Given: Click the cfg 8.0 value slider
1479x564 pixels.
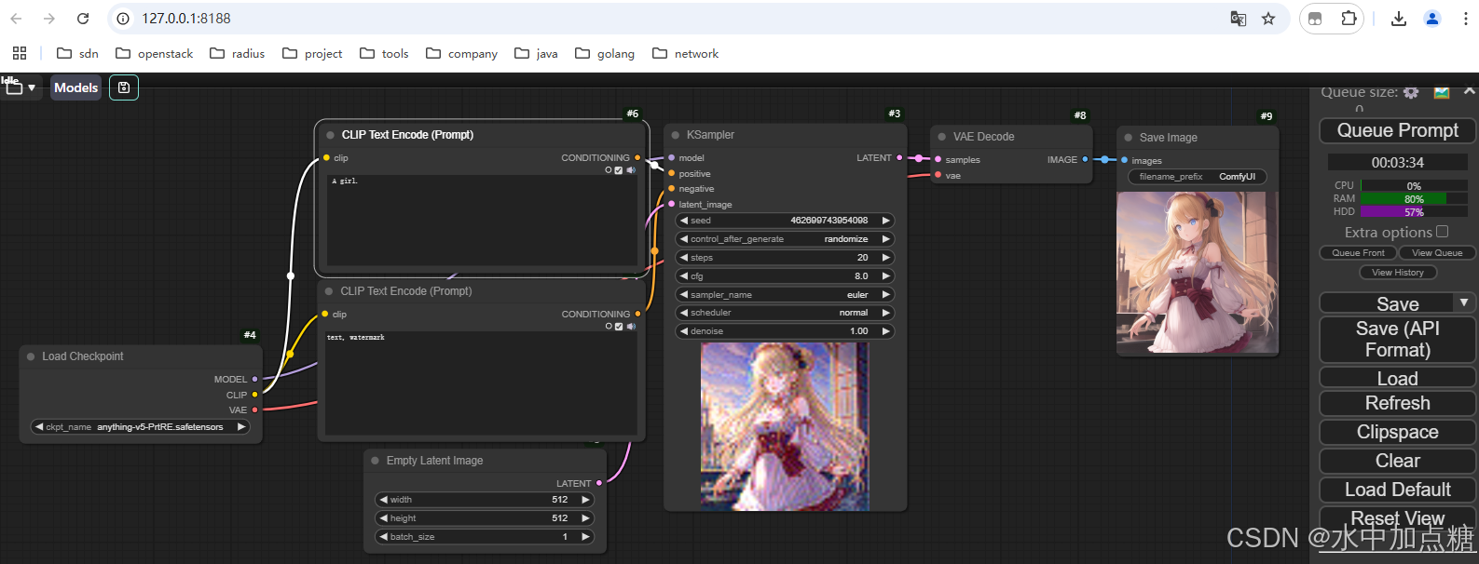Looking at the screenshot, I should point(785,276).
